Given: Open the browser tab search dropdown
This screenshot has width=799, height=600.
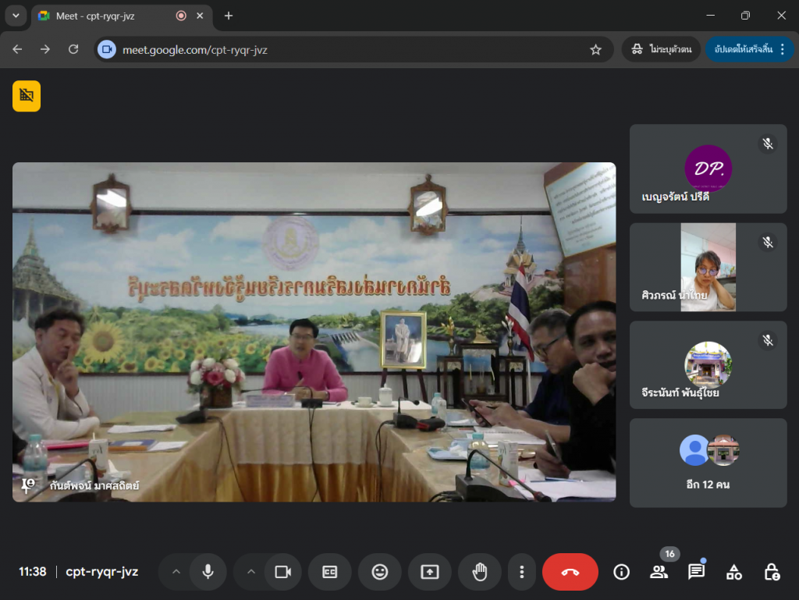Looking at the screenshot, I should (x=15, y=16).
